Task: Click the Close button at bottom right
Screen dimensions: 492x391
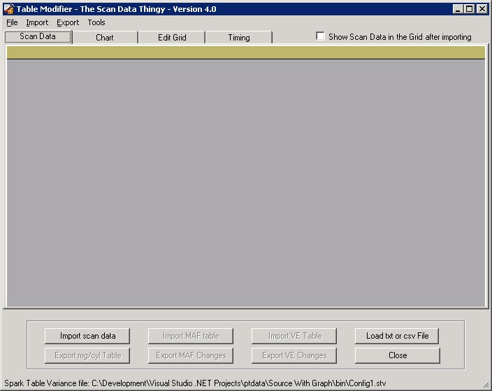Action: [x=398, y=355]
